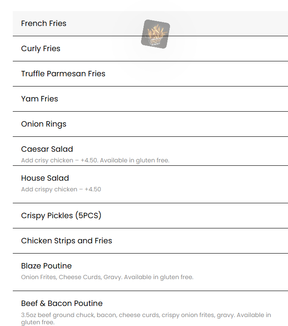Image resolution: width=288 pixels, height=326 pixels.
Task: Select the French Fries menu item
Action: click(43, 23)
